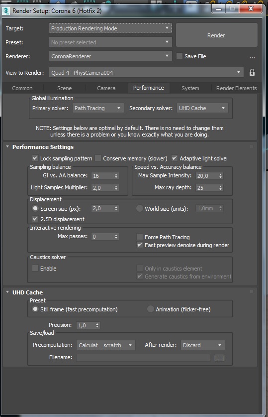
Task: Open the Preset dropdown
Action: 110,42
